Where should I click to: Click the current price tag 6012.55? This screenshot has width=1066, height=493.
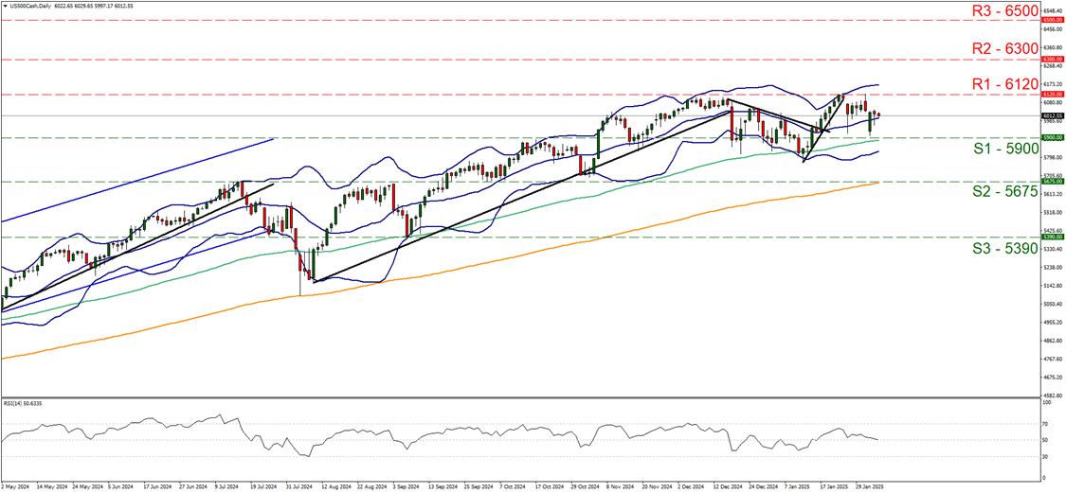click(x=1051, y=115)
